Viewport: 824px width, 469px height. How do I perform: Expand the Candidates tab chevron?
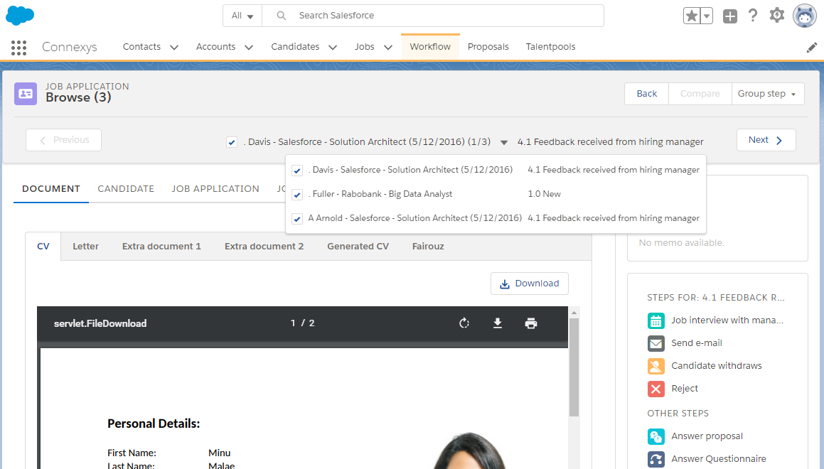pos(333,48)
